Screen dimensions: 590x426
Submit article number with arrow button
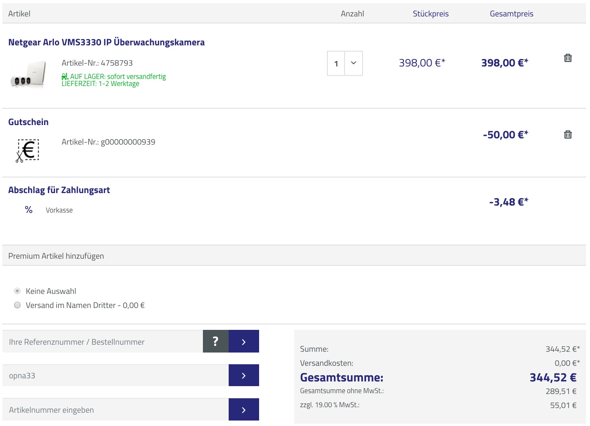244,410
